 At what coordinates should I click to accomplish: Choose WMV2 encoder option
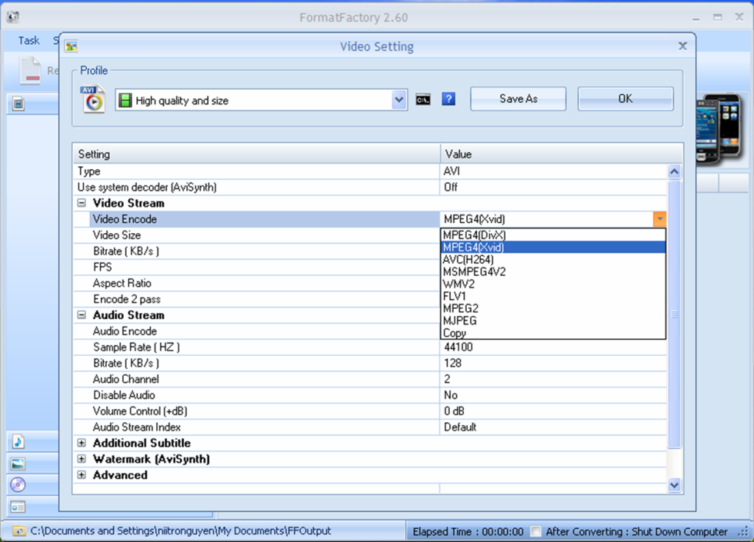click(x=553, y=284)
